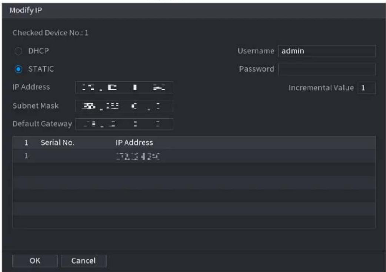Click the Default Gateway input field

click(x=124, y=124)
